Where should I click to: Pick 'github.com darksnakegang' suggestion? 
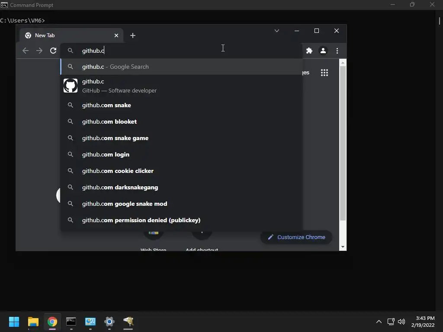click(x=181, y=187)
